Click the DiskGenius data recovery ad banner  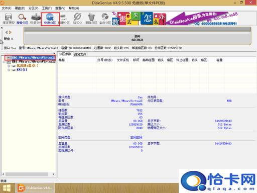pos(175,19)
